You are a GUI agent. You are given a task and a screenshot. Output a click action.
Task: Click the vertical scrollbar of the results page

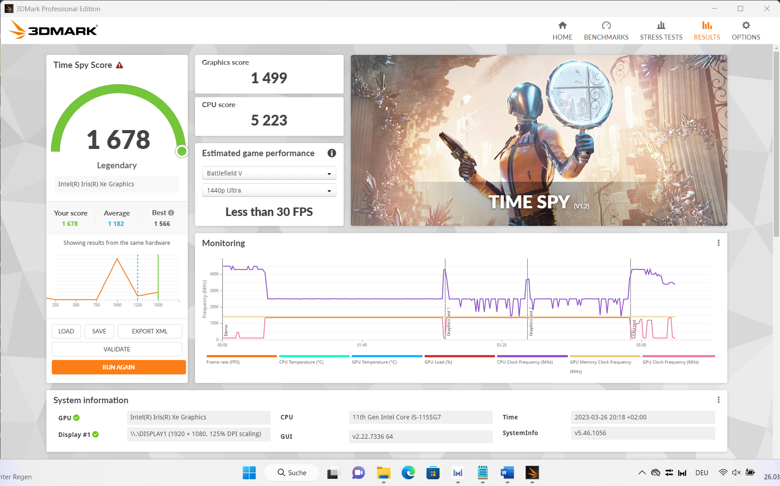coord(776,144)
